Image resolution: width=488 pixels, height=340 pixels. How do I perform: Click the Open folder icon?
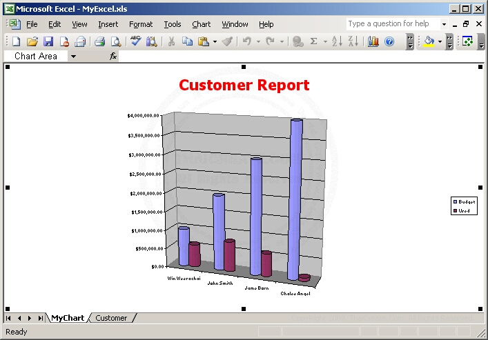point(32,41)
